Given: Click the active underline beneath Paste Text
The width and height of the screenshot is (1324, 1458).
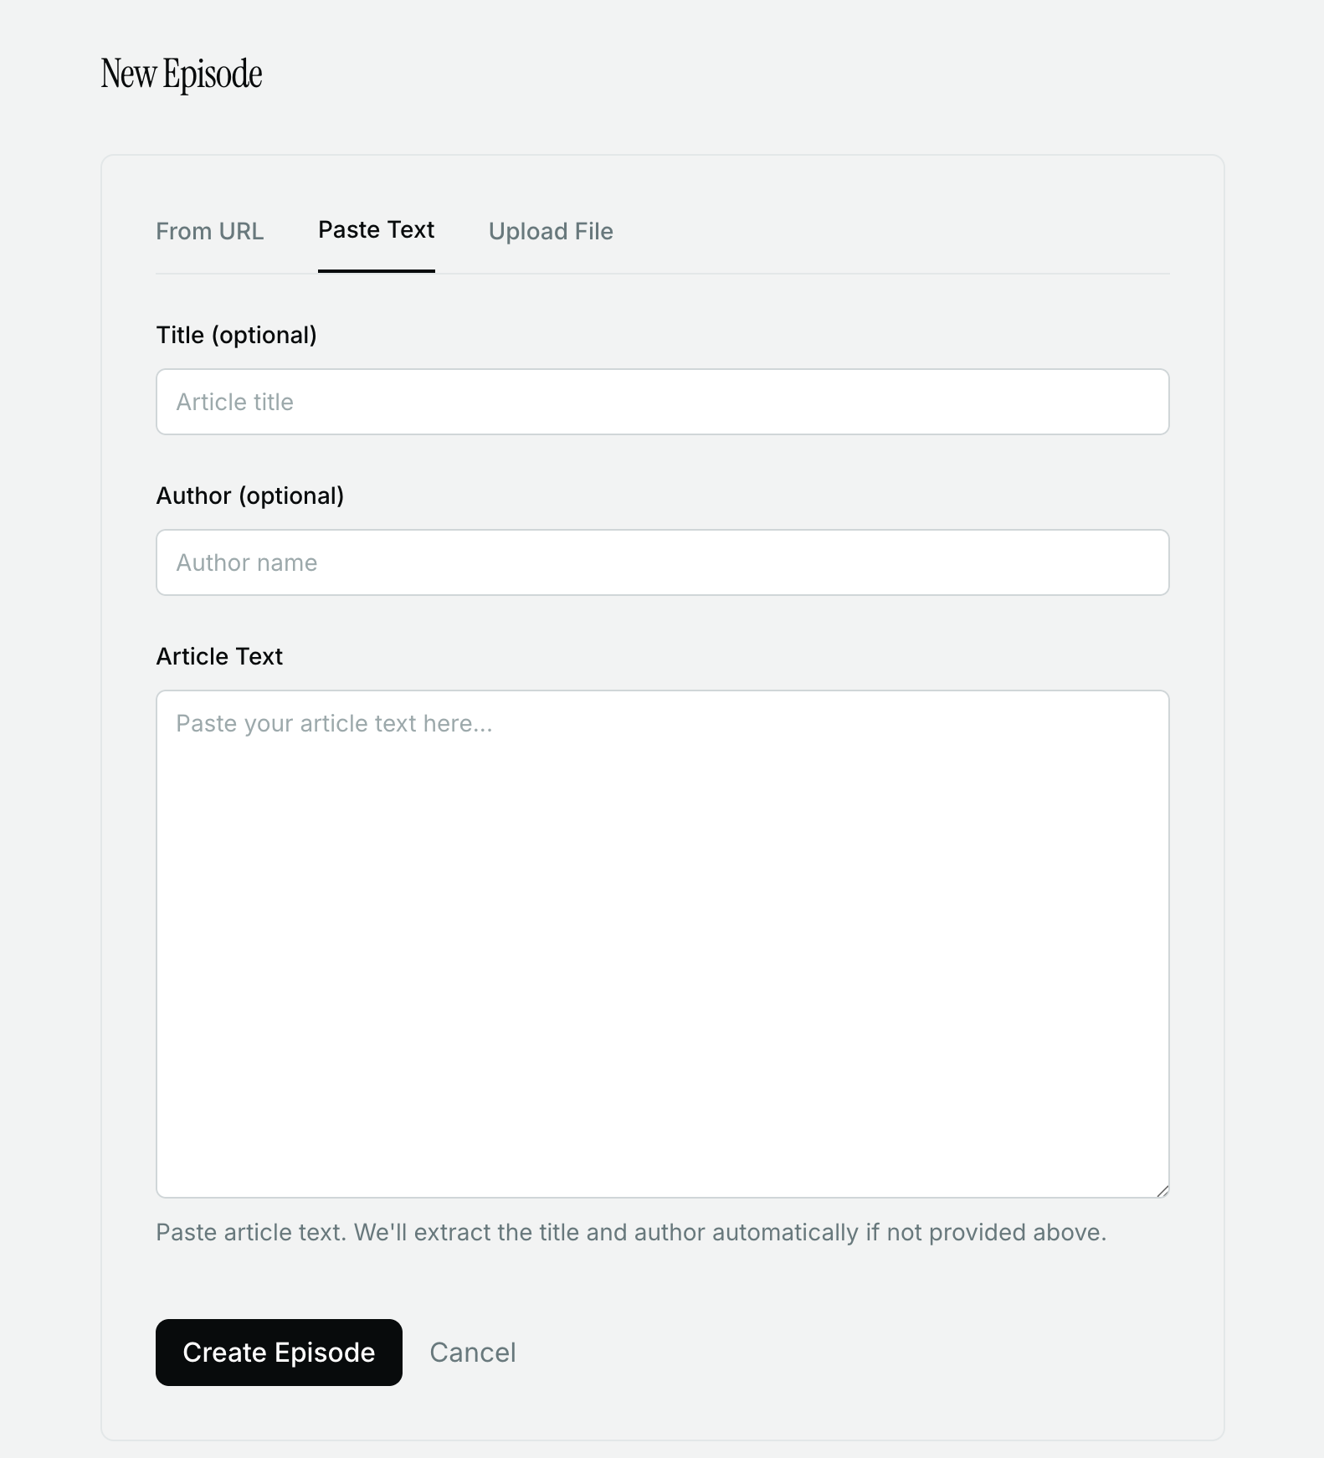Looking at the screenshot, I should (x=376, y=270).
